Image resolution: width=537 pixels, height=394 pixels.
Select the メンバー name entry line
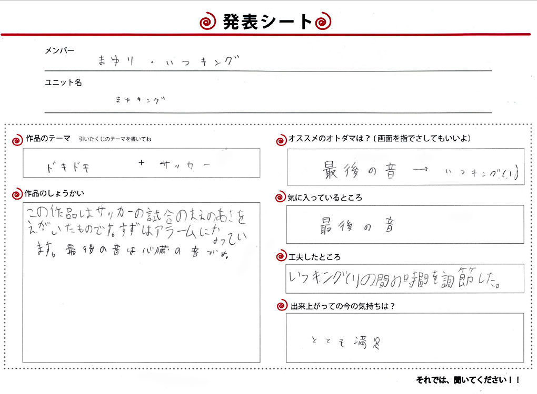(x=267, y=62)
